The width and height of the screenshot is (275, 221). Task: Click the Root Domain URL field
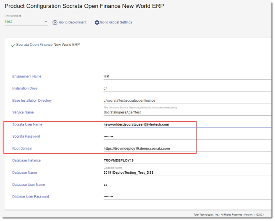tap(187, 149)
